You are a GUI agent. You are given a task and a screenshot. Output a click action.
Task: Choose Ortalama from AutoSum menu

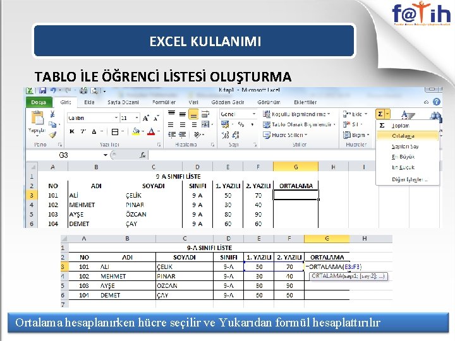408,136
